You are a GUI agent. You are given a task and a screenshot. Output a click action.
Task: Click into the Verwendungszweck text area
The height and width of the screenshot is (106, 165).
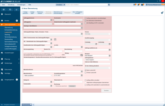coord(53,61)
